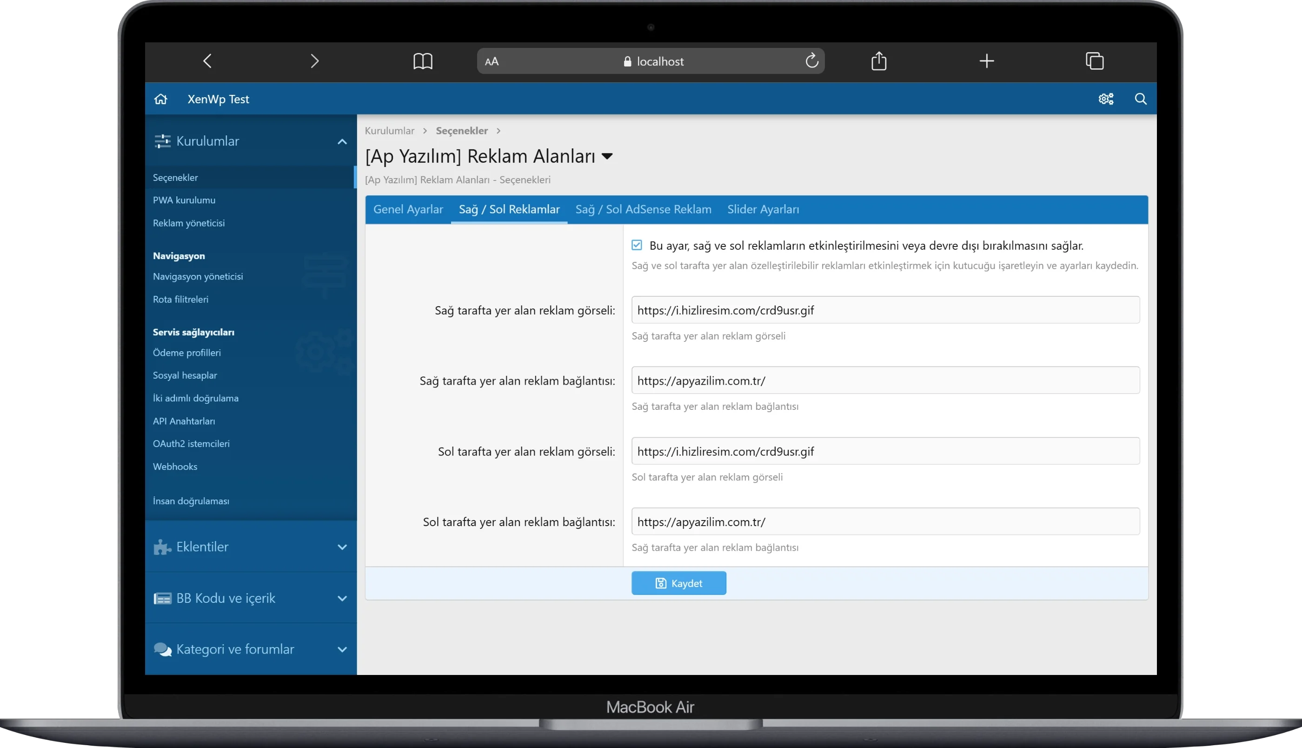Click the Kaydet save button

(x=678, y=583)
